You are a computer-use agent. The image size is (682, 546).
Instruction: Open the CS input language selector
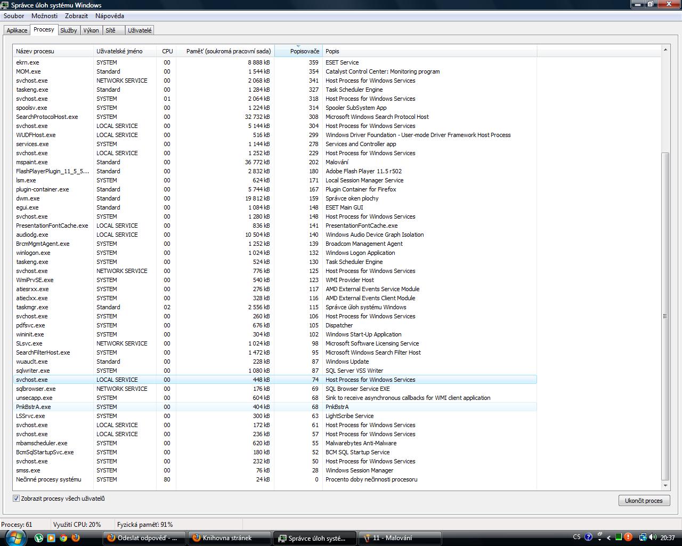coord(577,537)
